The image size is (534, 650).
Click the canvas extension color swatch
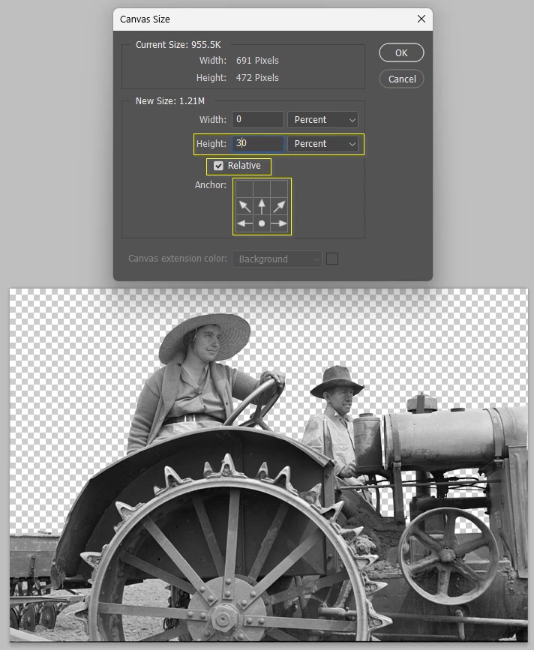(332, 259)
